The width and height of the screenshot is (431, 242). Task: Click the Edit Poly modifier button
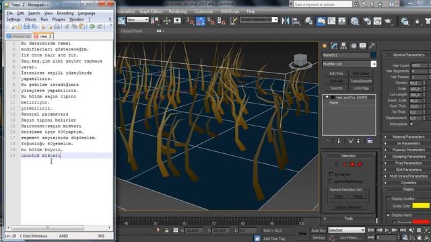(x=337, y=73)
